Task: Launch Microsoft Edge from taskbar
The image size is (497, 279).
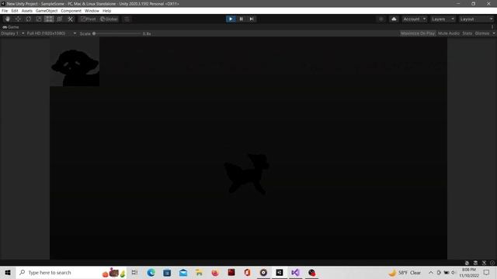Action: [x=151, y=272]
